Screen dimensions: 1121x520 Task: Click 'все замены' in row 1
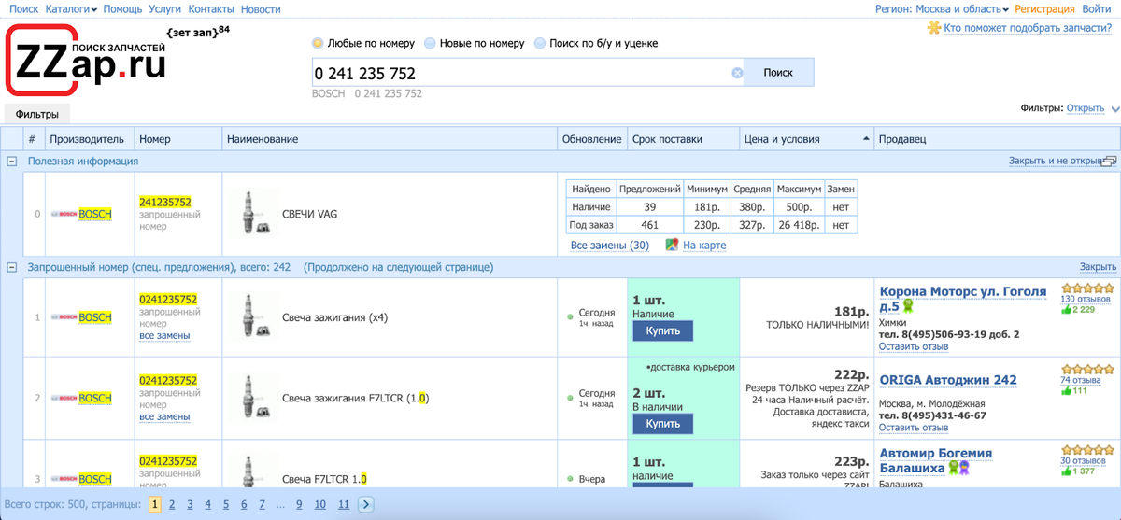(x=164, y=335)
